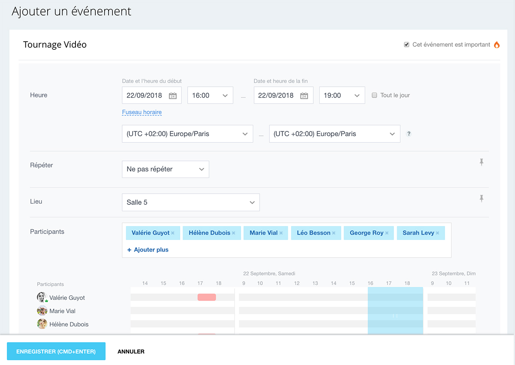The image size is (515, 365).
Task: Uncheck 'Cet événement est important' checkbox
Action: click(406, 45)
